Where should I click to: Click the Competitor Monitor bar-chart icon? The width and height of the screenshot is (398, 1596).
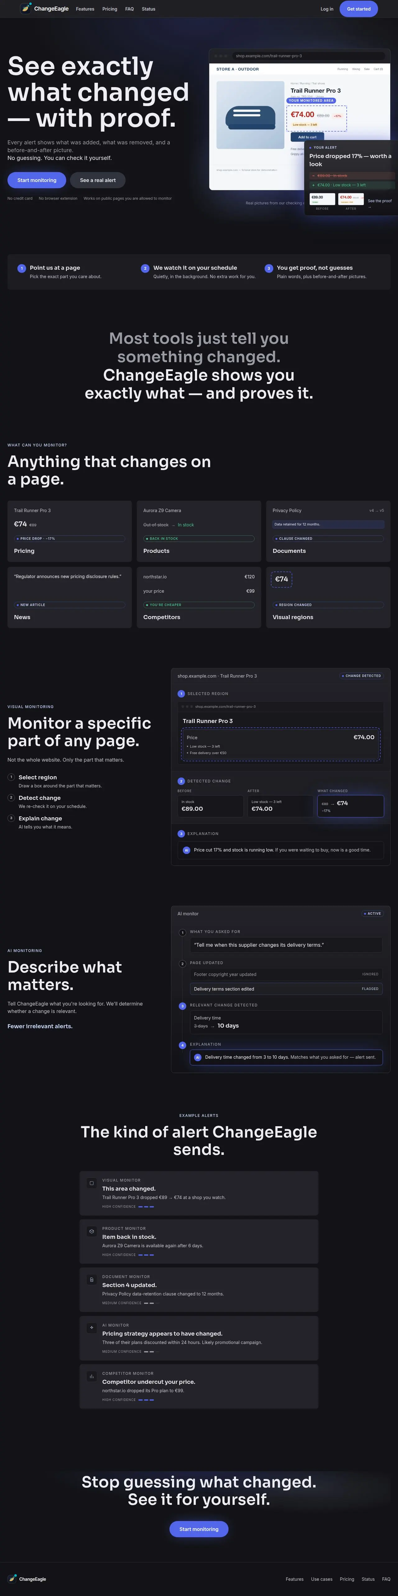(x=92, y=1376)
